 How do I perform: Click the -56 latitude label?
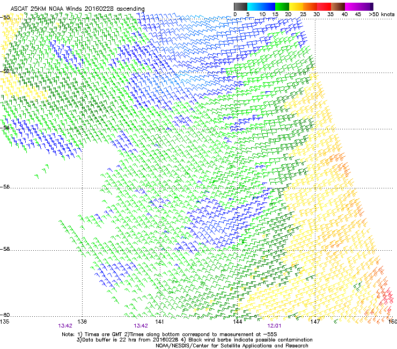coord(5,187)
